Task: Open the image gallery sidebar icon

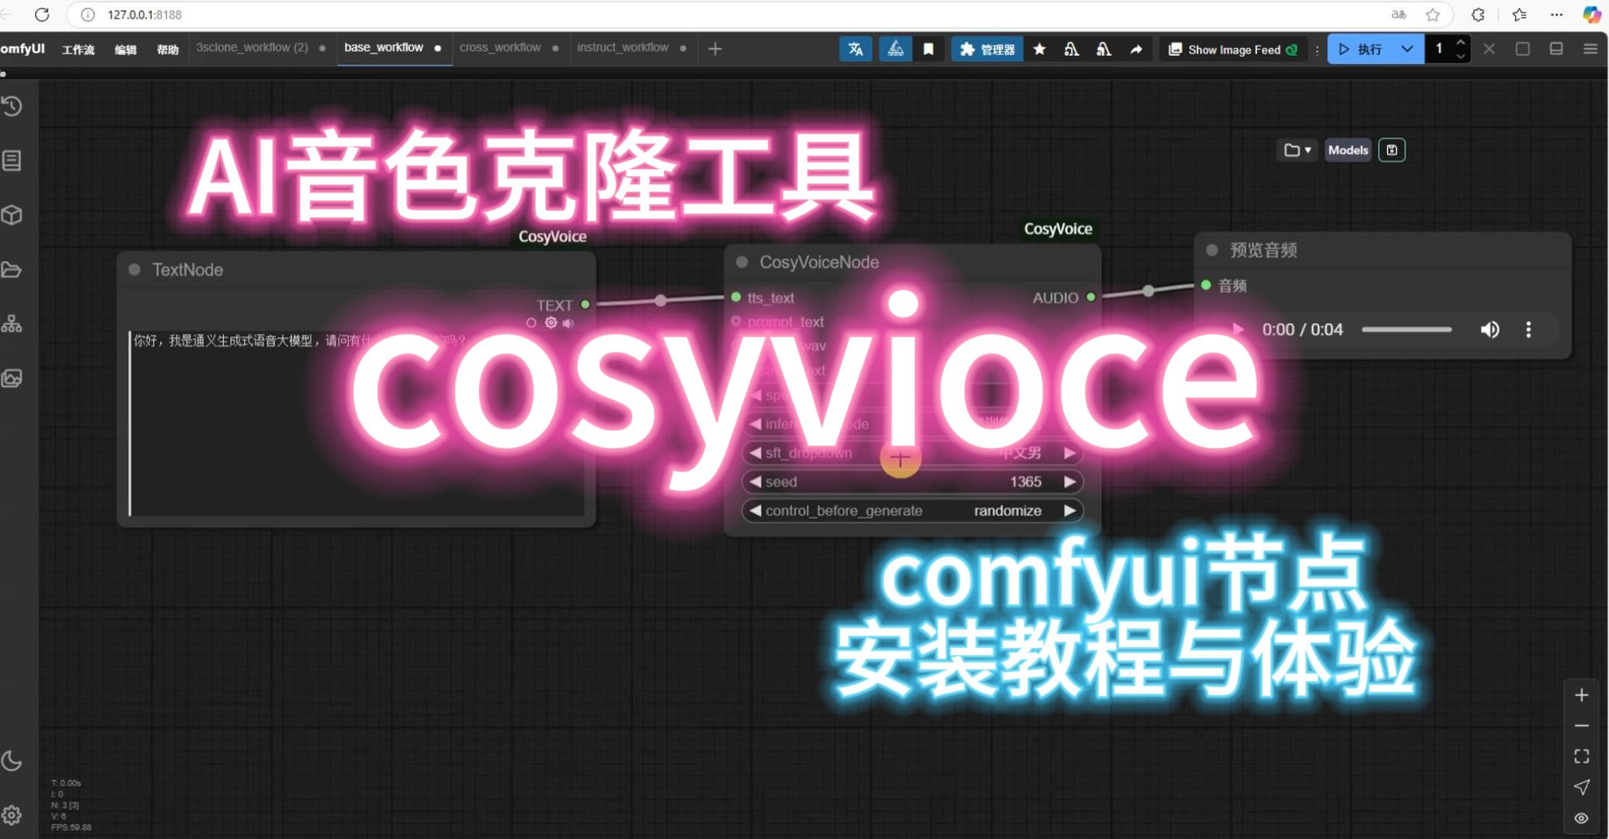Action: tap(12, 378)
